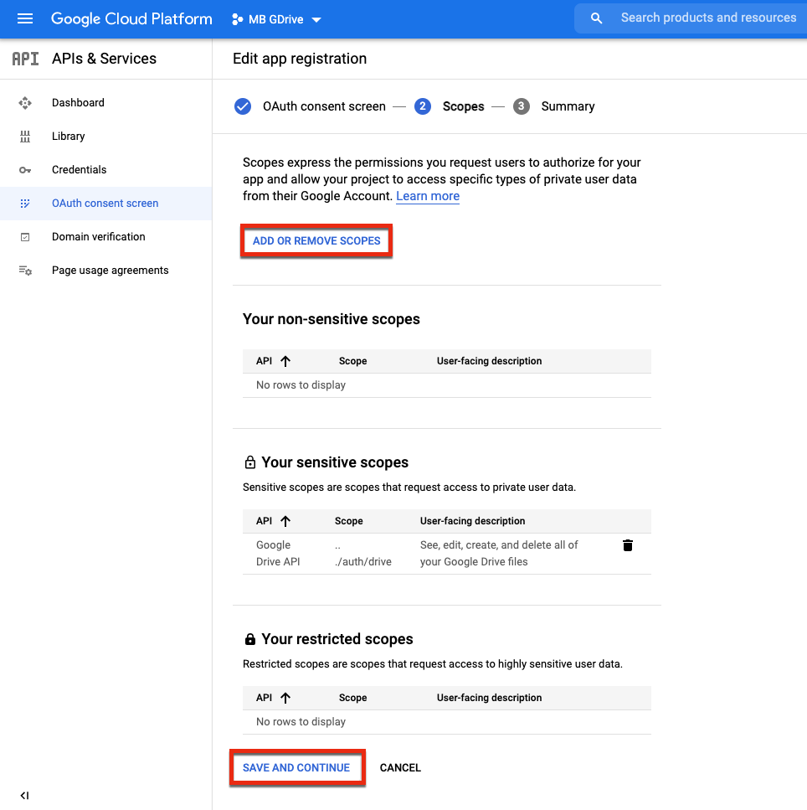Collapse the sidebar with the bottom arrow
This screenshot has height=810, width=807.
(24, 796)
